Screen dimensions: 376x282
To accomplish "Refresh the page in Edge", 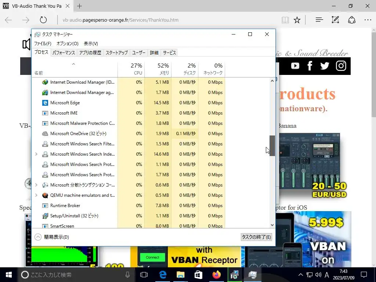I will (43, 20).
